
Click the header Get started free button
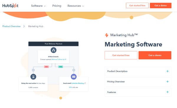click(137, 5)
